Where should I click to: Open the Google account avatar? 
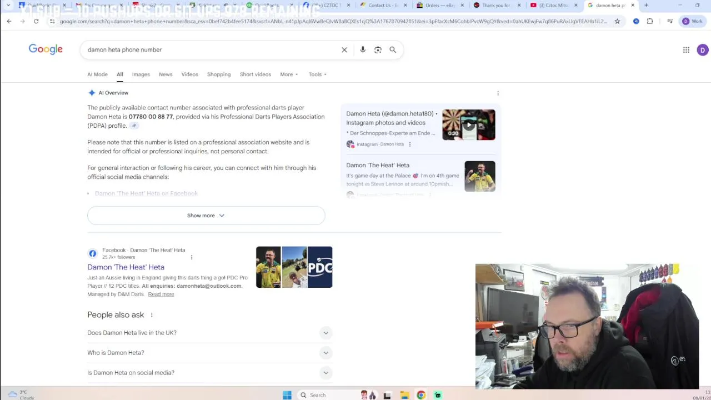tap(703, 50)
